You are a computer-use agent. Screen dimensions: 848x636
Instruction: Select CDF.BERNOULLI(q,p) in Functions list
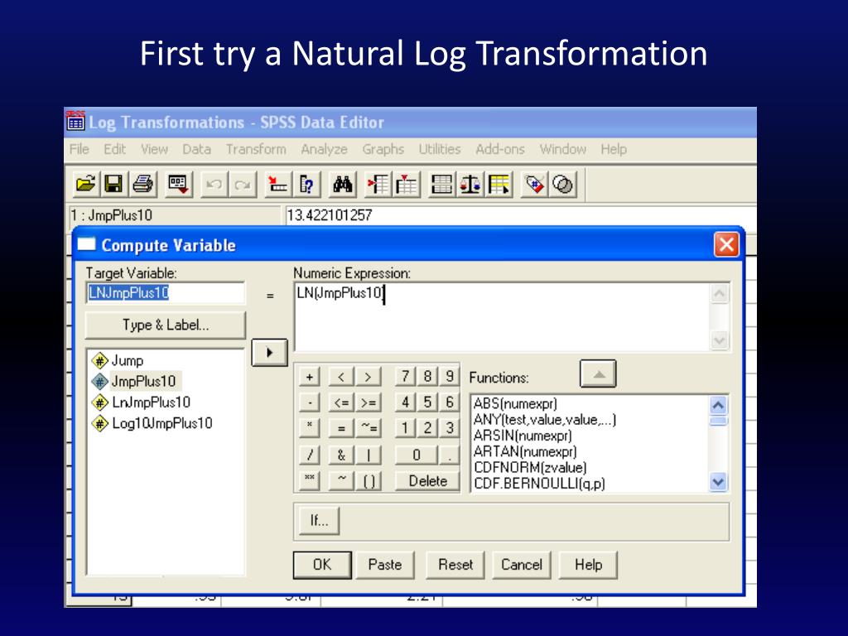tap(539, 484)
